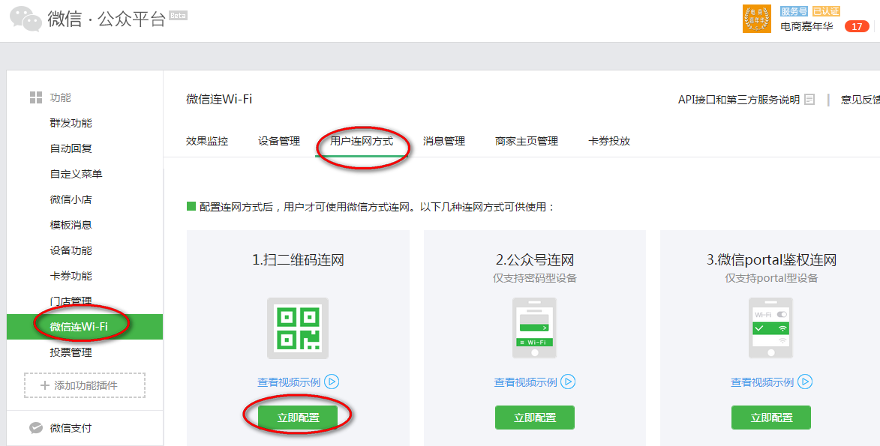Play video for 微信portal鉴权连网
This screenshot has width=880, height=446.
[x=806, y=382]
